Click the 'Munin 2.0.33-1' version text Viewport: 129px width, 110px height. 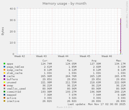tap(64, 107)
